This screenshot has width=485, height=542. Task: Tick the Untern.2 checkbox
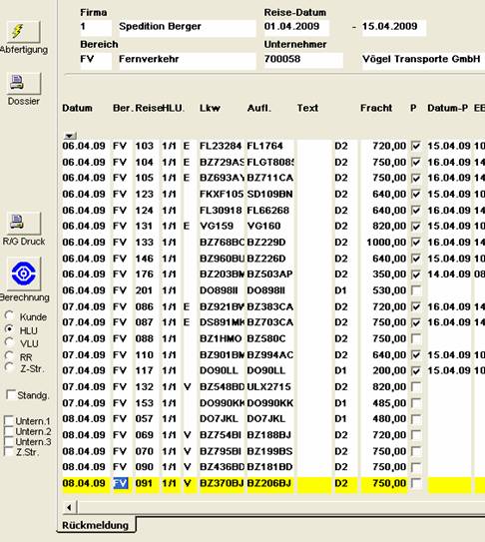(x=8, y=431)
